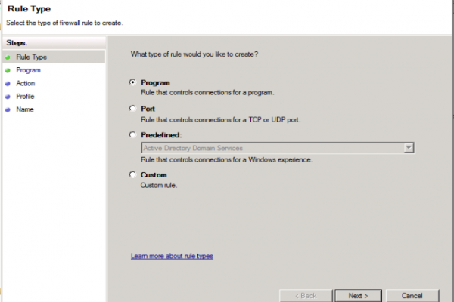Jump to the Program step in sidebar
Image resolution: width=454 pixels, height=302 pixels.
29,70
